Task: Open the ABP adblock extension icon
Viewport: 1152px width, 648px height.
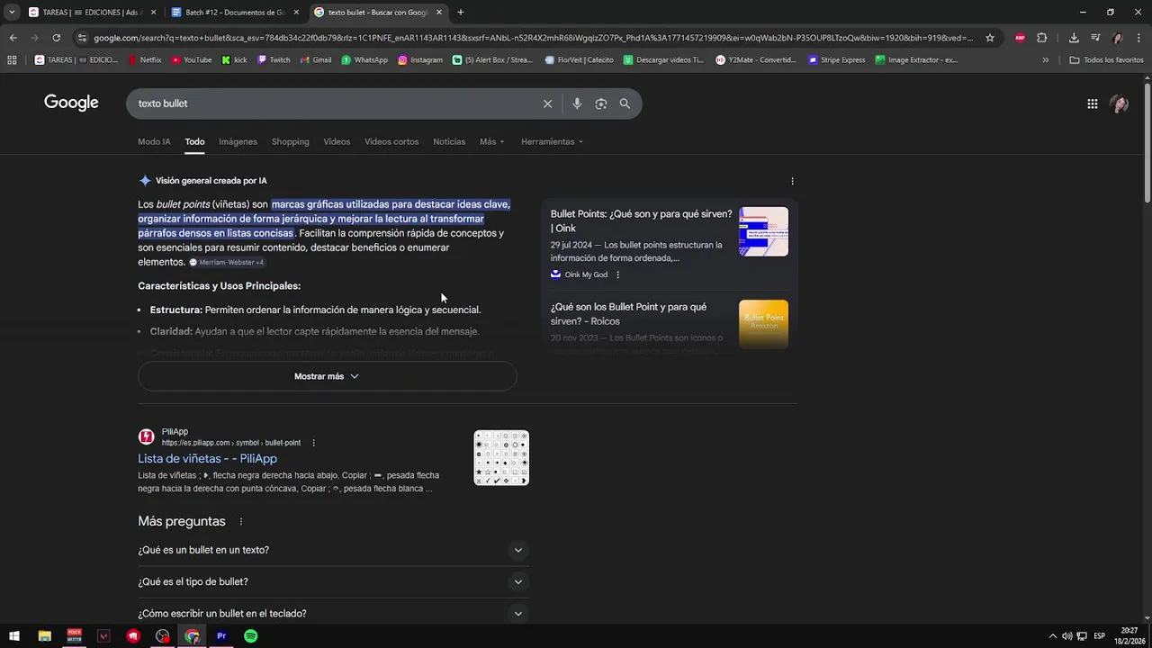Action: tap(1020, 38)
